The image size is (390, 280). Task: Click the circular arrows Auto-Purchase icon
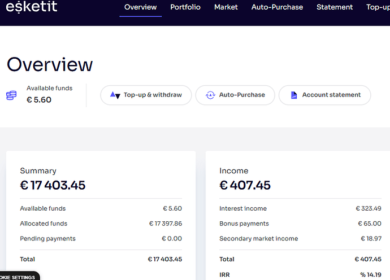tap(210, 95)
